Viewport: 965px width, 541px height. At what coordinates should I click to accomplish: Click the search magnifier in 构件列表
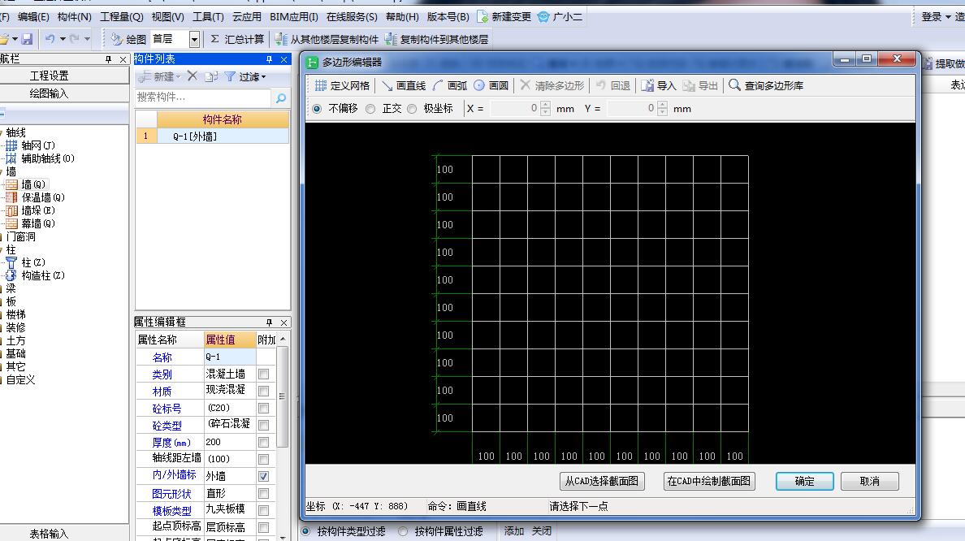(280, 97)
